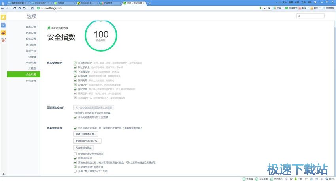This screenshot has height=181, width=336.
Task: Open the 扩展 extensions toolbar button
Action: point(277,8)
